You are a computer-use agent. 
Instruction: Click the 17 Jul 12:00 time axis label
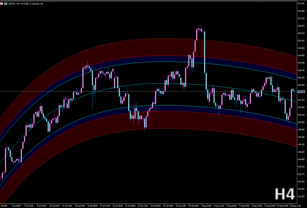click(x=105, y=206)
